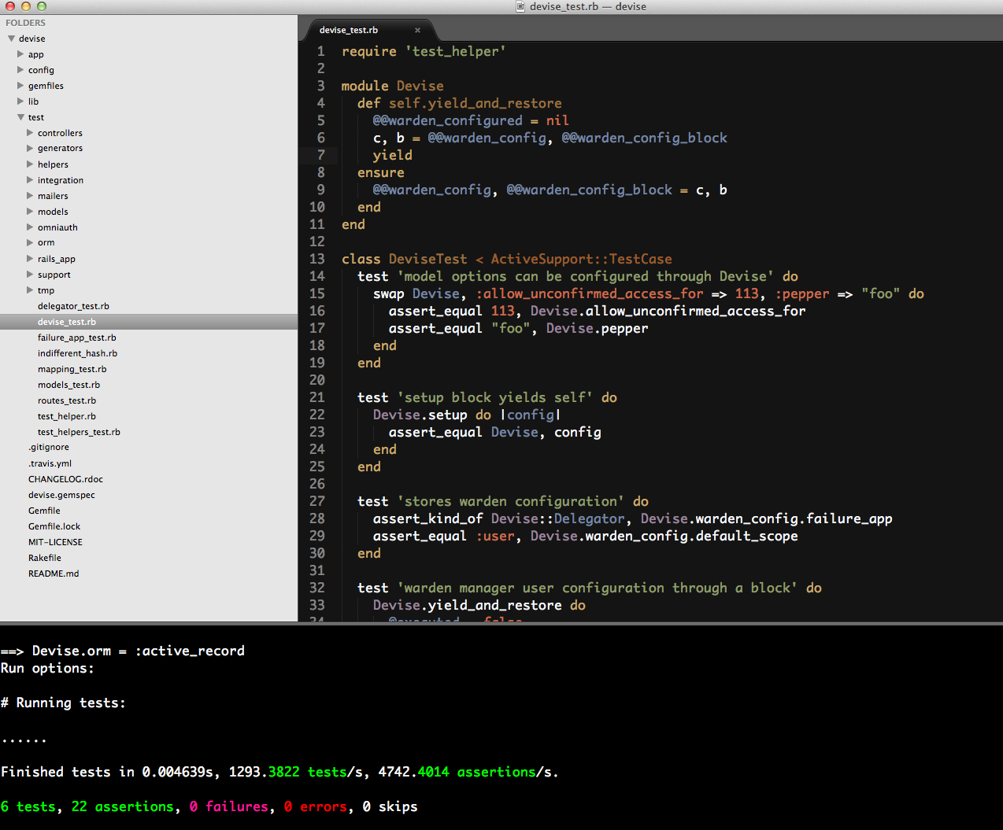Place cursor on the yield line

392,155
